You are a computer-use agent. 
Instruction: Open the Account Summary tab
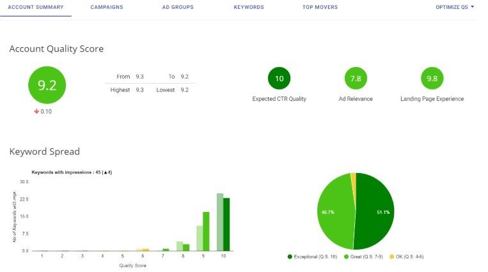(35, 7)
